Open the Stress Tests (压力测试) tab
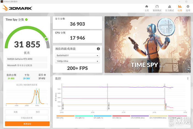 point(170,8)
